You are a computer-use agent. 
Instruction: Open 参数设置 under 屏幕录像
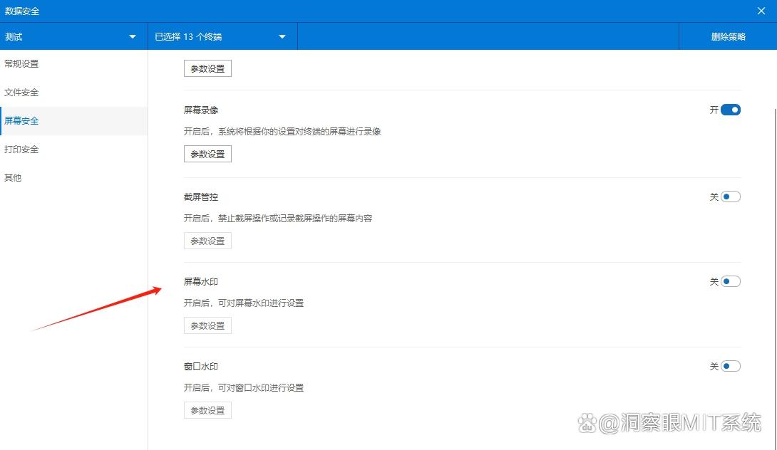click(207, 154)
